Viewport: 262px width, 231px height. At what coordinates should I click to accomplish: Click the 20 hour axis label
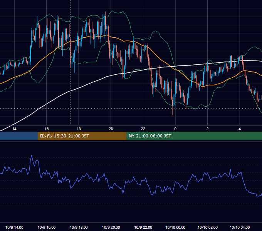[111, 129]
